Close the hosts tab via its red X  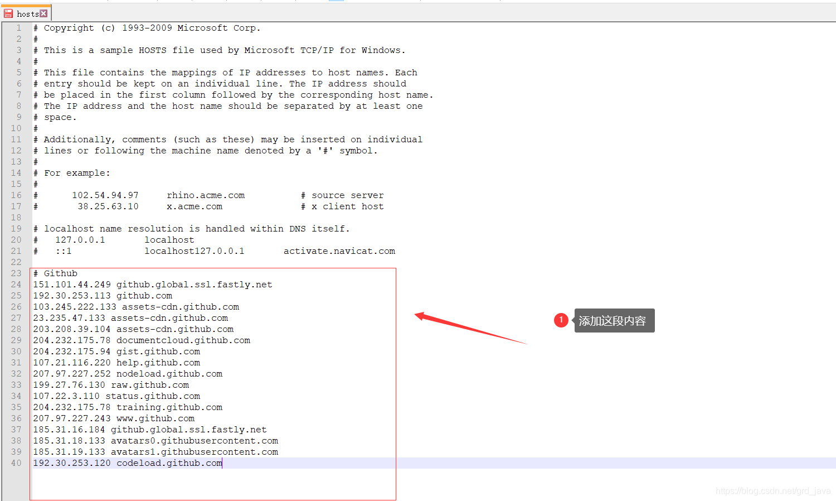43,13
